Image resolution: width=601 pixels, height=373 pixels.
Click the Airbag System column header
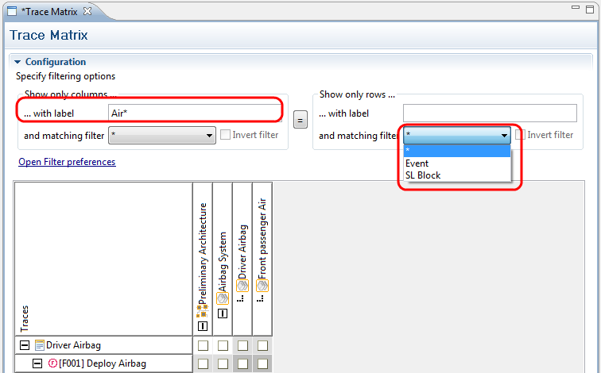(x=223, y=259)
